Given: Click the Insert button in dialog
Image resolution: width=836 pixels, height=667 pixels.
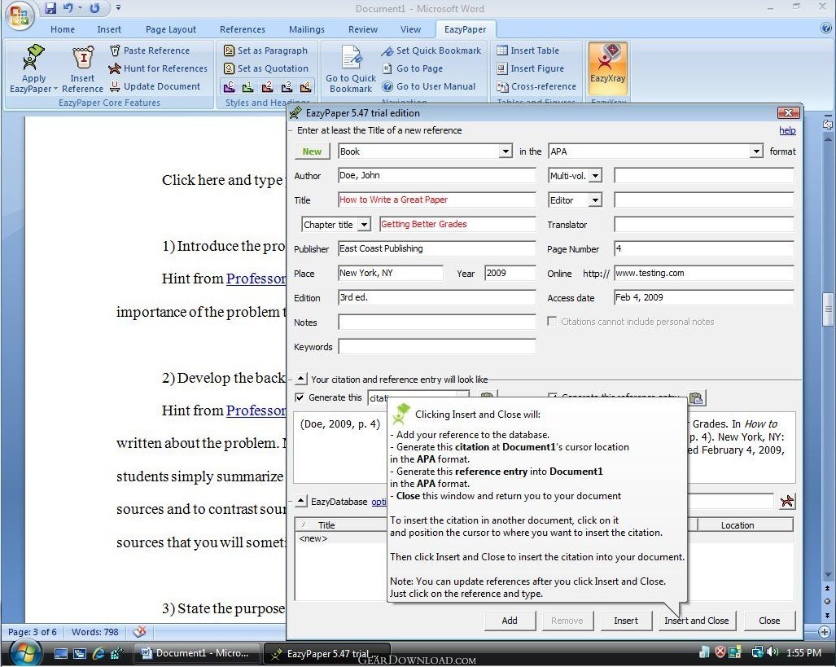Looking at the screenshot, I should click(625, 621).
